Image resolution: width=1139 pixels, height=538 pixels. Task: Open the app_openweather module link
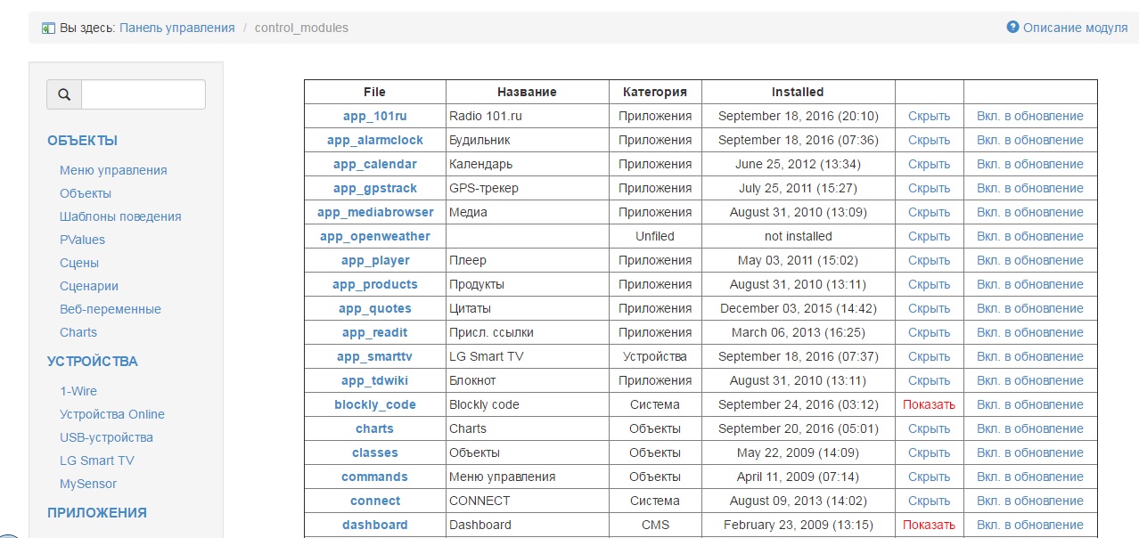point(374,236)
